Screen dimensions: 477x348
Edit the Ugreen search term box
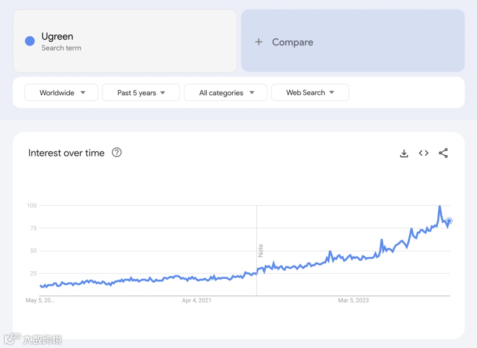tap(125, 41)
